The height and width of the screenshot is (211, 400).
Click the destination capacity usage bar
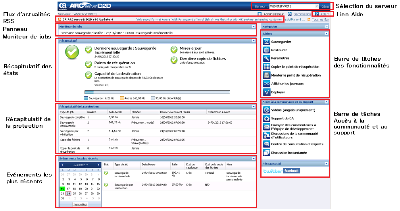click(157, 92)
